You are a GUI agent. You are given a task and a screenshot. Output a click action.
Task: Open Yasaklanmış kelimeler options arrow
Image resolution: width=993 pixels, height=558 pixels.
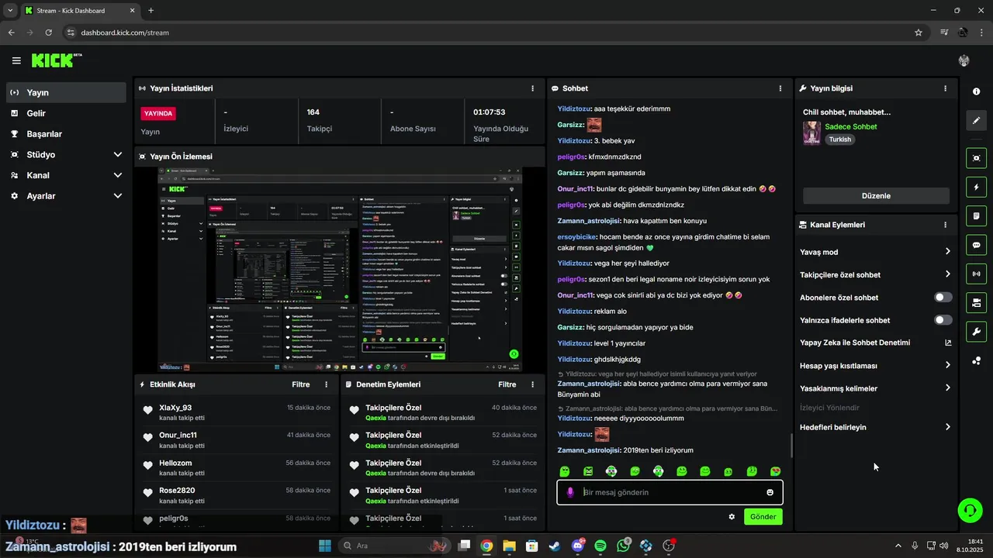(x=947, y=388)
